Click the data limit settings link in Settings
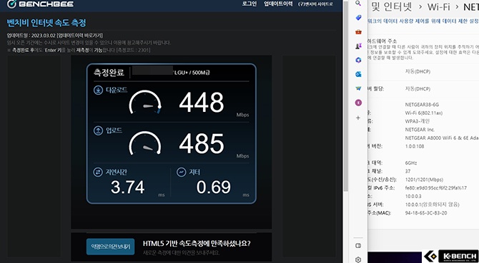Screen dimensions: 479x263 tap(423, 21)
